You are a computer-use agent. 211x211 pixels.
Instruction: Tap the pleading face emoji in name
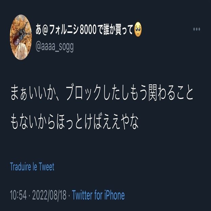(x=138, y=29)
